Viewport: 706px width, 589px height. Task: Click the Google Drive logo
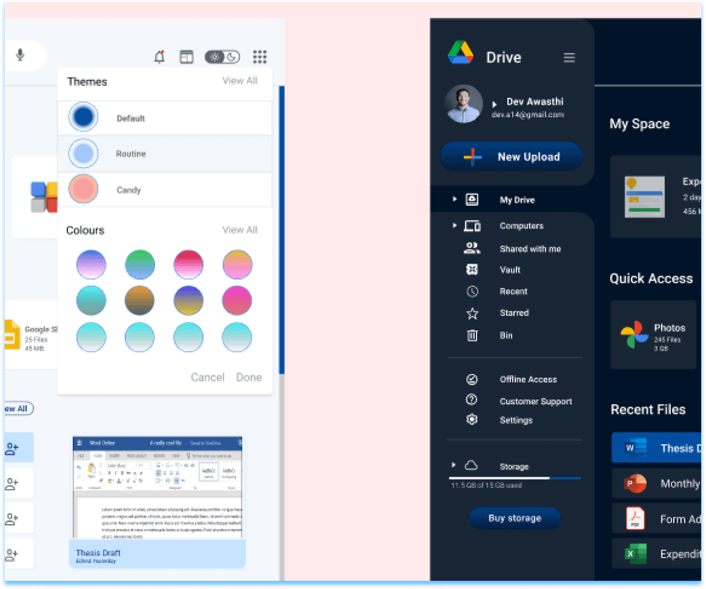click(x=461, y=52)
